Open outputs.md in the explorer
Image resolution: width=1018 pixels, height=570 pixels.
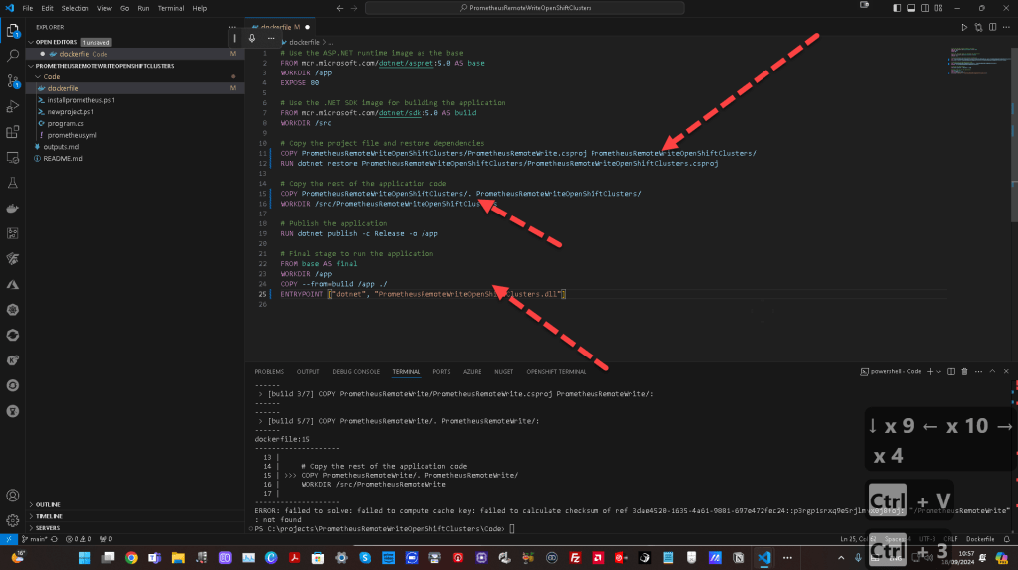tap(61, 147)
